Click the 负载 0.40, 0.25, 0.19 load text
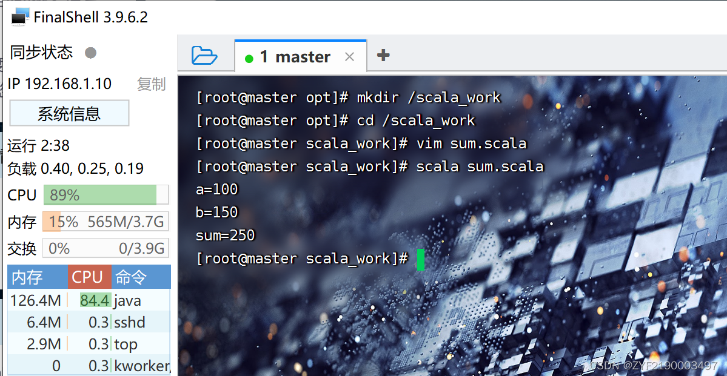 point(76,168)
